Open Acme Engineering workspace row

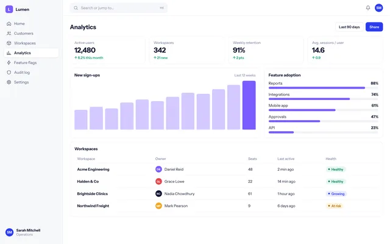(227, 170)
